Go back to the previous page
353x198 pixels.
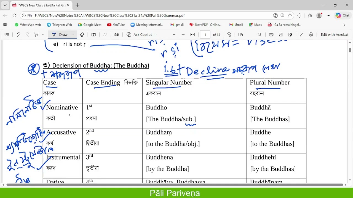[x=5, y=16]
